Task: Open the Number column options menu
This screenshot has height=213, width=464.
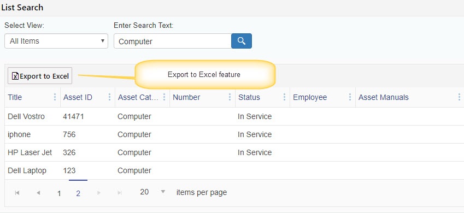Action: [230, 97]
